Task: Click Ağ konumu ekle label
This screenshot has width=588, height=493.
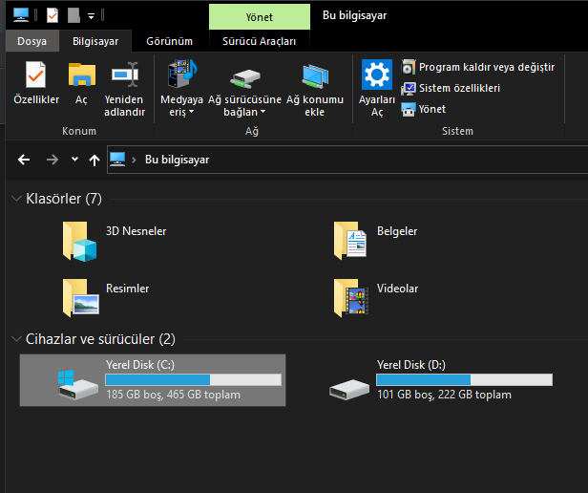Action: 315,105
